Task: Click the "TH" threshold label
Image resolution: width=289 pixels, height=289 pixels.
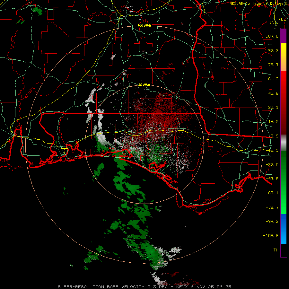Action: click(276, 250)
